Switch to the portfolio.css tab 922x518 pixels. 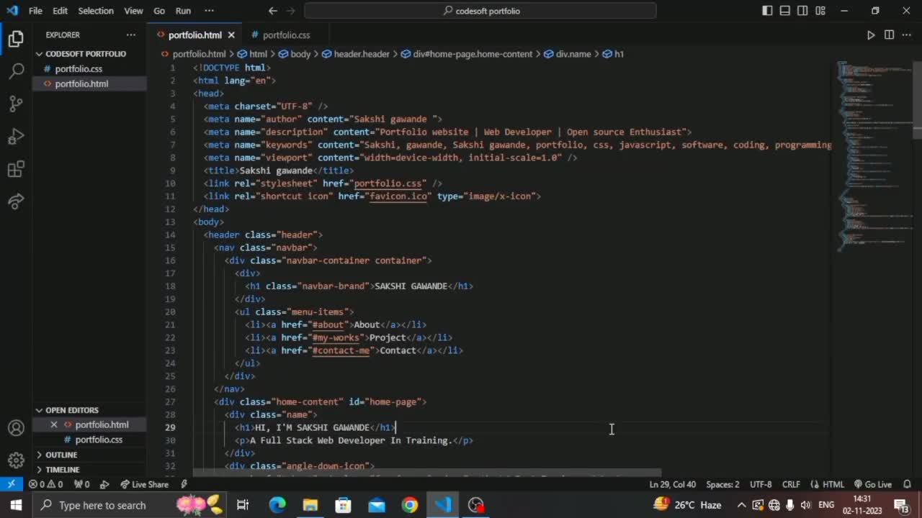click(x=286, y=35)
